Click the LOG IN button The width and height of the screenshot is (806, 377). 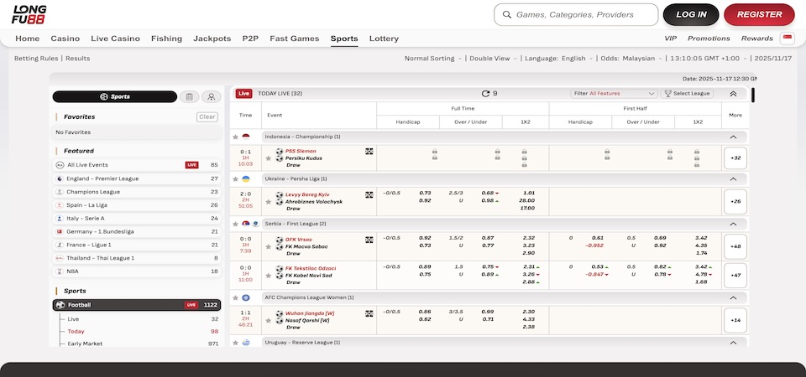point(691,15)
